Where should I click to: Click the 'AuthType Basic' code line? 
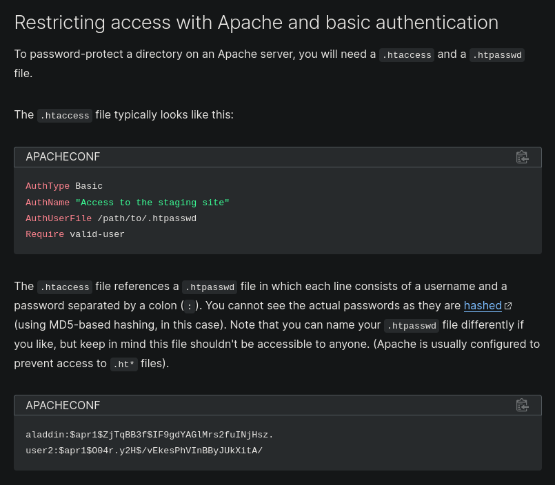(64, 186)
